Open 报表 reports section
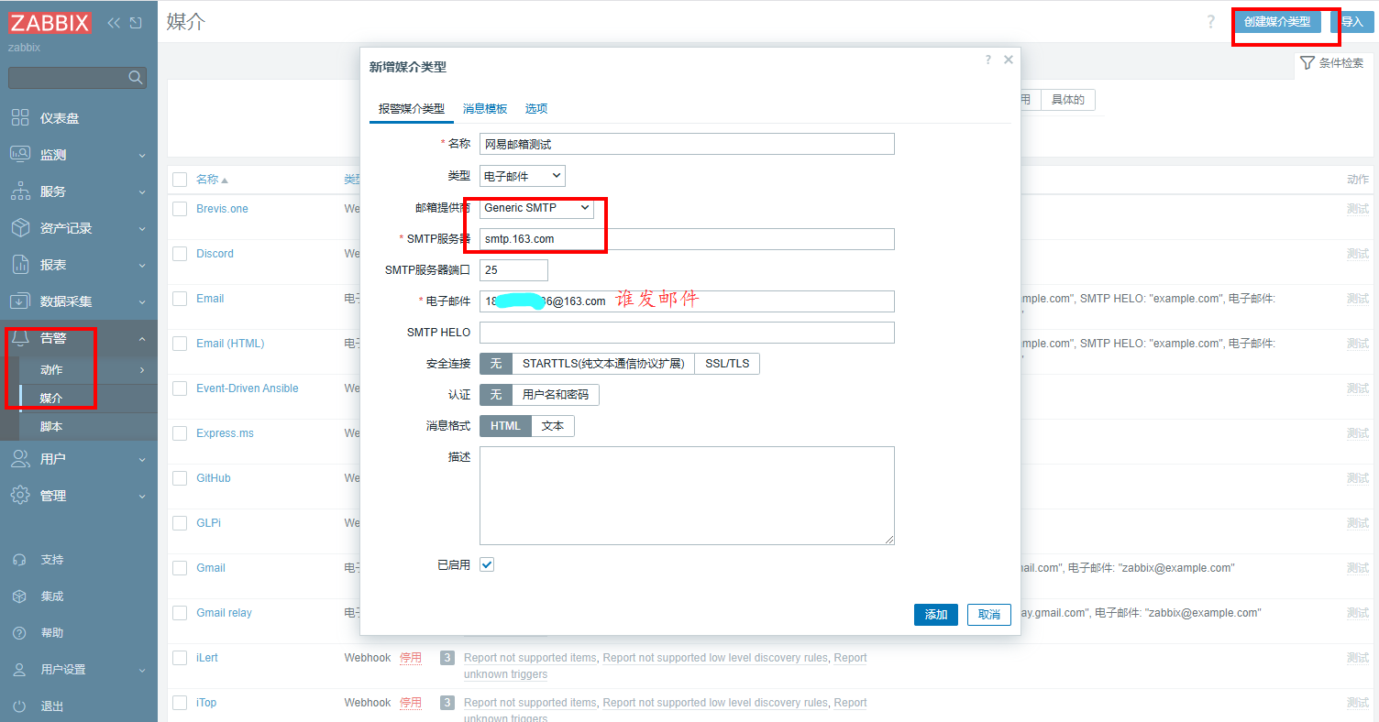This screenshot has height=722, width=1379. 78,265
